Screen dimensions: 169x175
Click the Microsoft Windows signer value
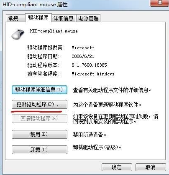93,74
